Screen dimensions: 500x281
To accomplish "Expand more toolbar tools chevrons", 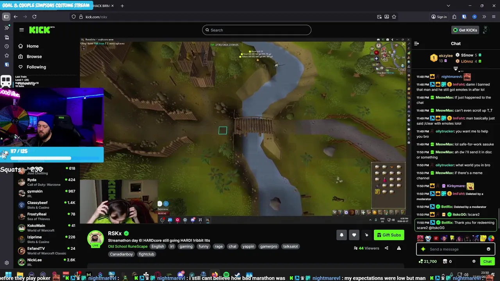I will pyautogui.click(x=484, y=17).
